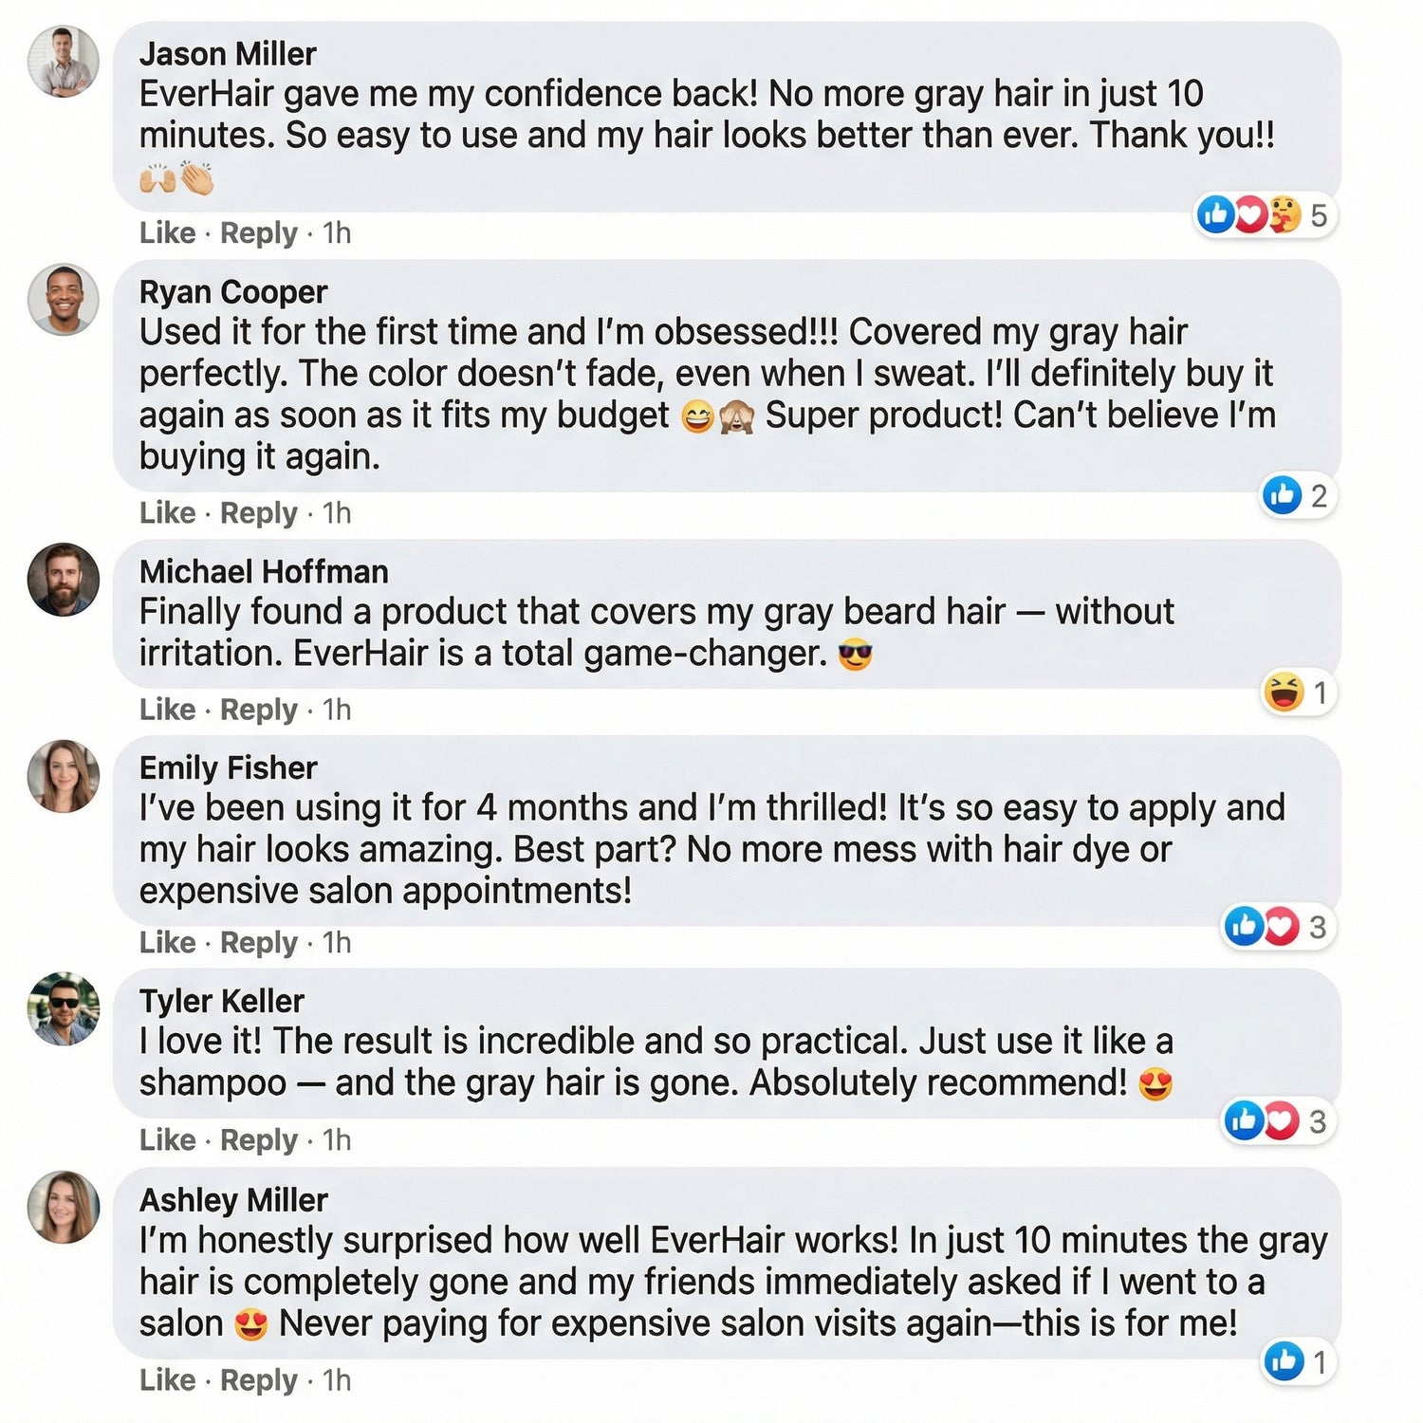Click the laughing reaction on Michael Hoffman's comment
1423x1423 pixels.
pyautogui.click(x=1284, y=693)
